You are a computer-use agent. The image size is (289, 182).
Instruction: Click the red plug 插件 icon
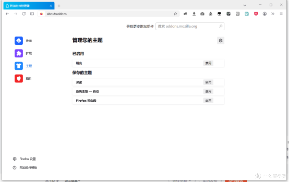[19, 78]
